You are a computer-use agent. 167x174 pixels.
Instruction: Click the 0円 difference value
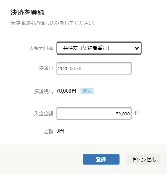pyautogui.click(x=60, y=131)
